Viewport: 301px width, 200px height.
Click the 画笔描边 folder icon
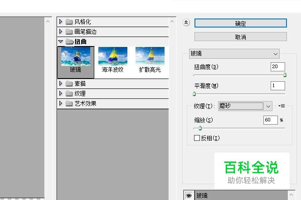click(x=69, y=32)
